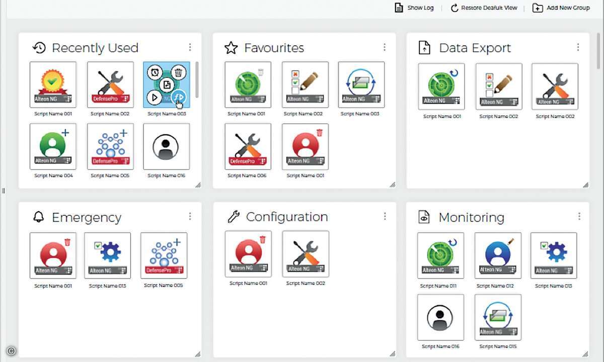Click the Configuration group resize grip

click(392, 354)
